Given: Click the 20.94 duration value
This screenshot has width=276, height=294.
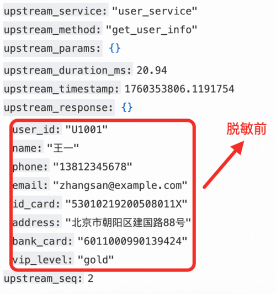Looking at the screenshot, I should 152,70.
